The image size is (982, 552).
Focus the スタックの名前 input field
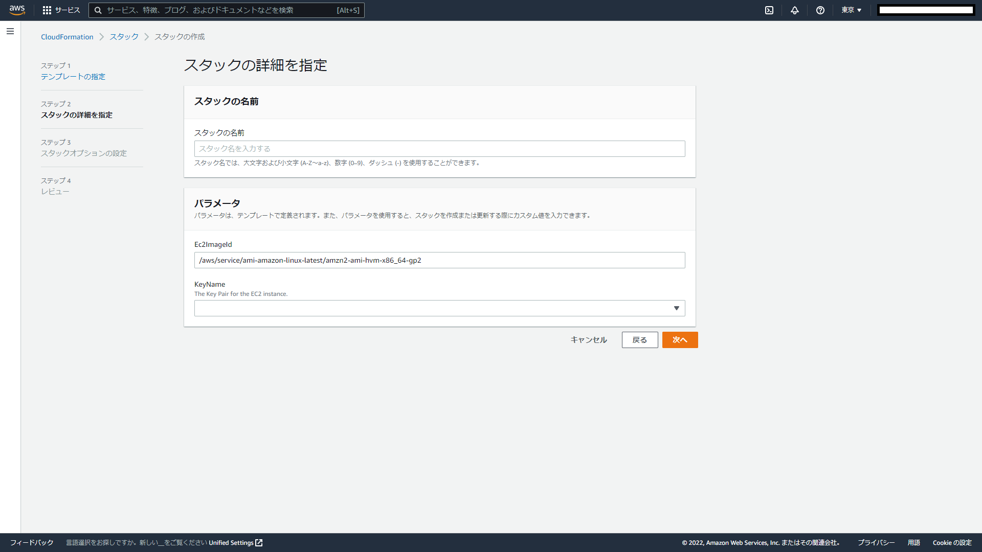(439, 149)
